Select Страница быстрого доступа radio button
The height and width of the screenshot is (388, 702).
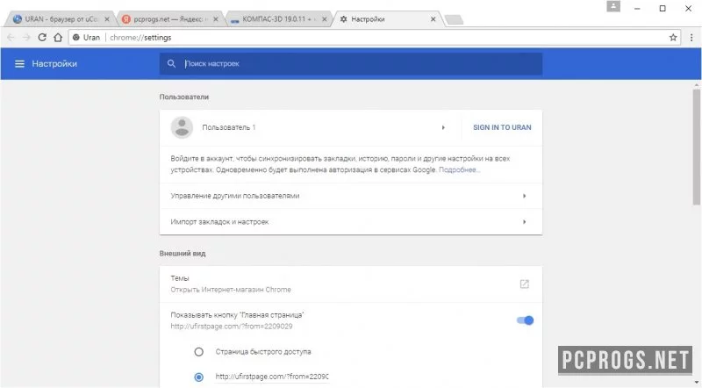pyautogui.click(x=199, y=352)
